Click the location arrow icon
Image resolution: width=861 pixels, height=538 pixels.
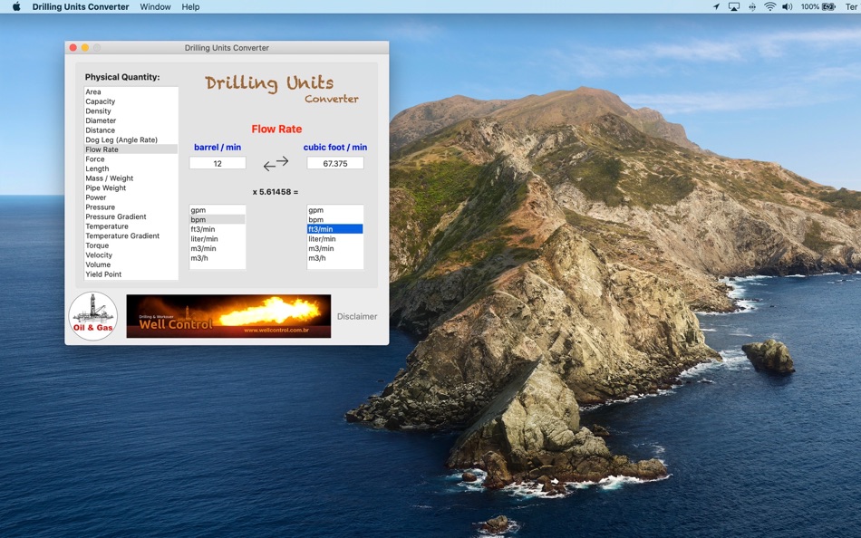[716, 6]
